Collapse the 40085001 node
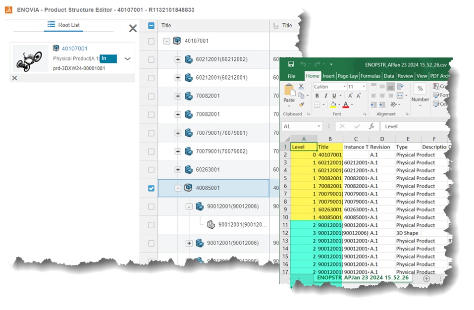Screen dimensions: 474x310 click(x=178, y=188)
